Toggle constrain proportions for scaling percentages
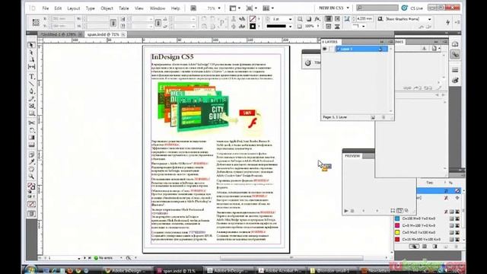This screenshot has height=274, width=487. tap(158, 22)
